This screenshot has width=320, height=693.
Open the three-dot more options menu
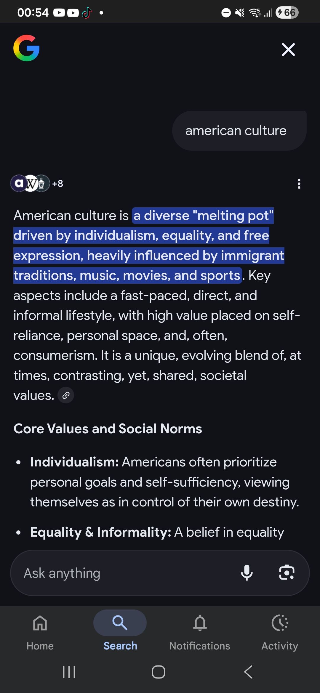(x=299, y=184)
